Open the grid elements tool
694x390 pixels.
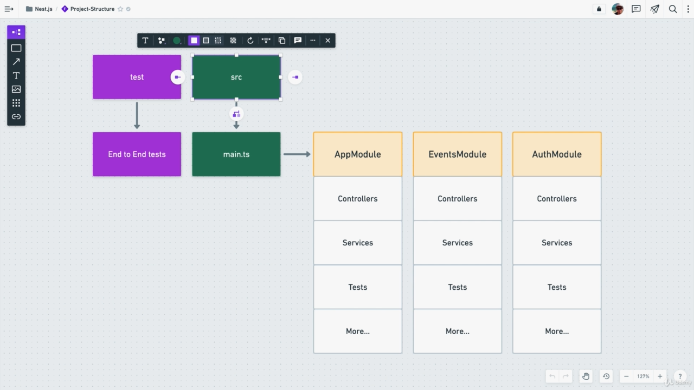click(x=16, y=103)
